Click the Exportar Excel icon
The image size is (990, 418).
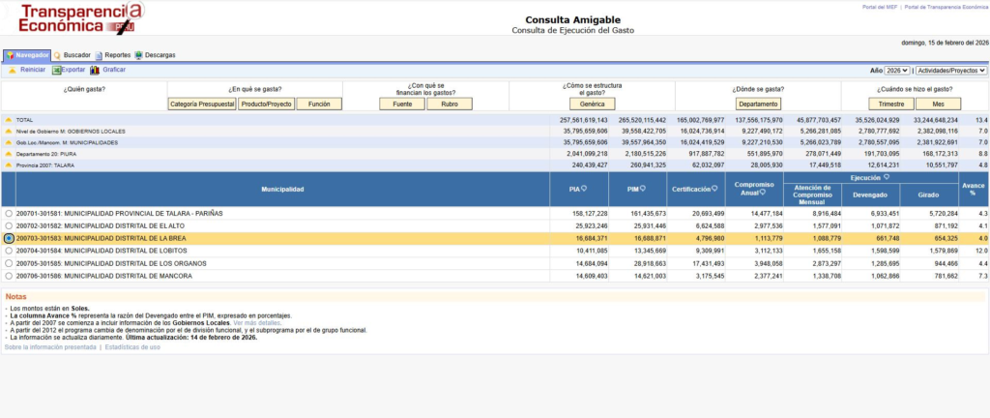tap(55, 71)
